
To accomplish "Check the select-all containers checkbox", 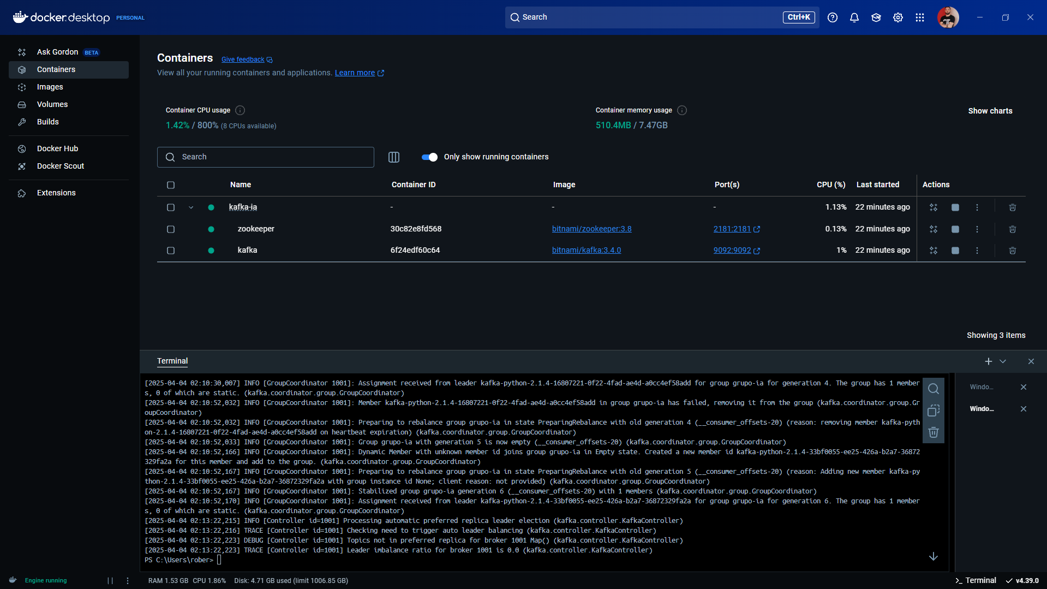I will pyautogui.click(x=171, y=185).
